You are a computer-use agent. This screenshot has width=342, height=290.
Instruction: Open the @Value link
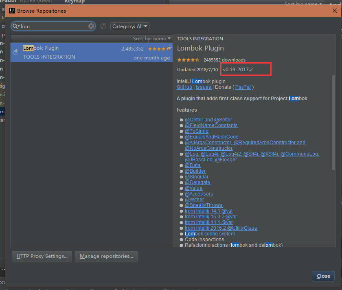coord(193,188)
